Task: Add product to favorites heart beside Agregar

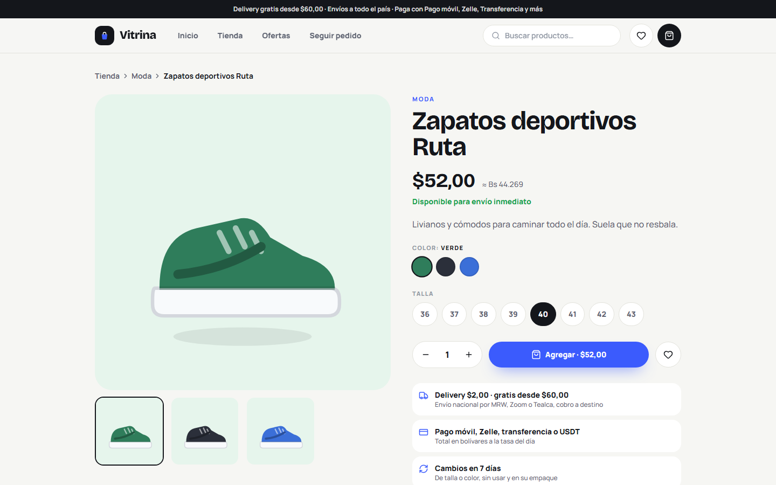Action: [668, 355]
